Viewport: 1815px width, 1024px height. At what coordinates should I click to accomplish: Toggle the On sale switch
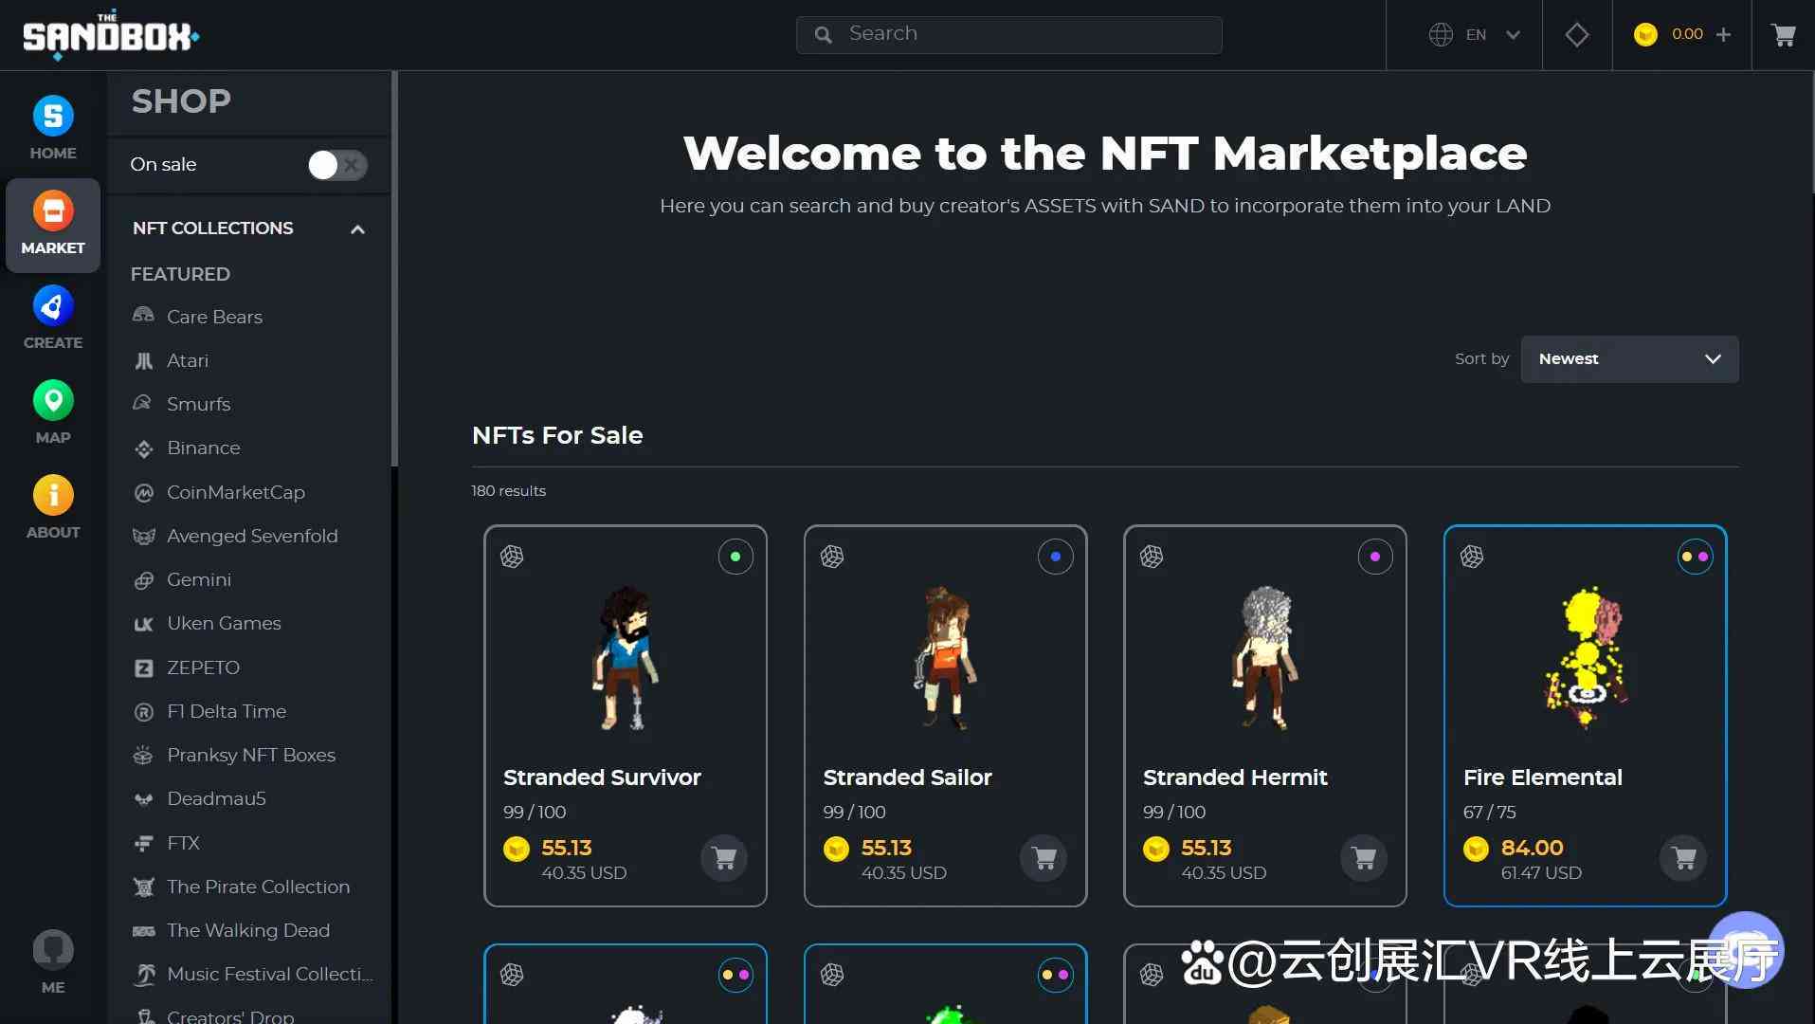pyautogui.click(x=337, y=165)
